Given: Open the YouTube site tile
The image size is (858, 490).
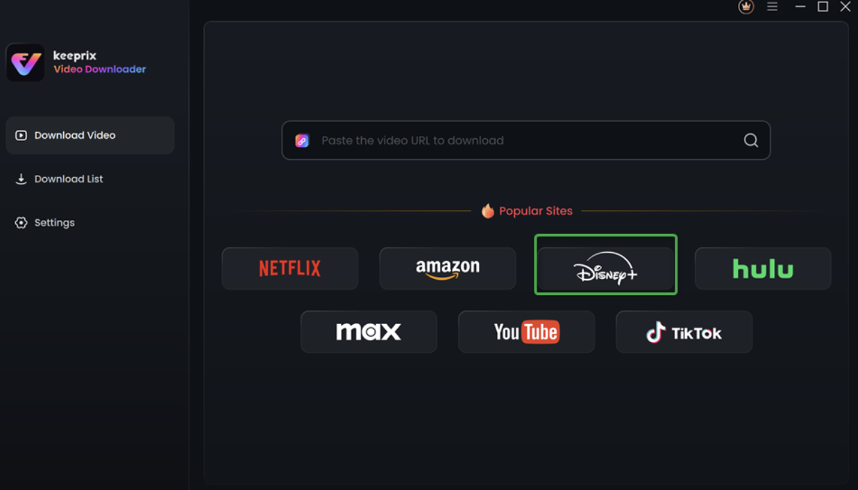Looking at the screenshot, I should point(526,332).
